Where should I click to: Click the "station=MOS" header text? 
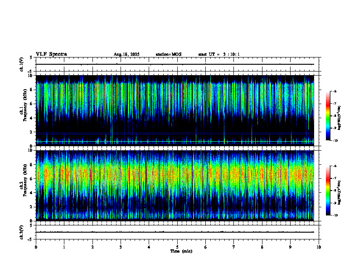click(169, 54)
